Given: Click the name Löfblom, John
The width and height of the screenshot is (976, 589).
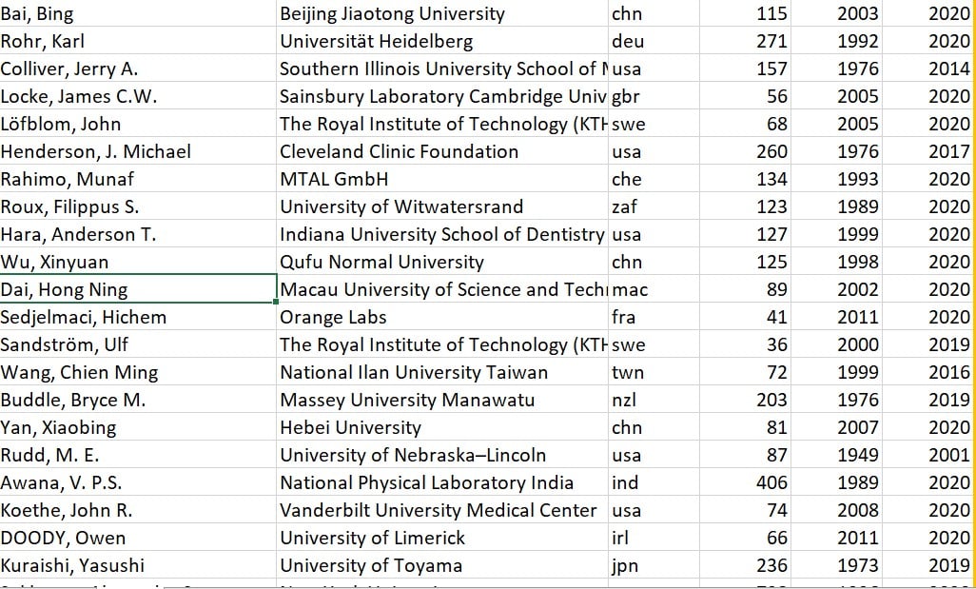Looking at the screenshot, I should coord(138,124).
